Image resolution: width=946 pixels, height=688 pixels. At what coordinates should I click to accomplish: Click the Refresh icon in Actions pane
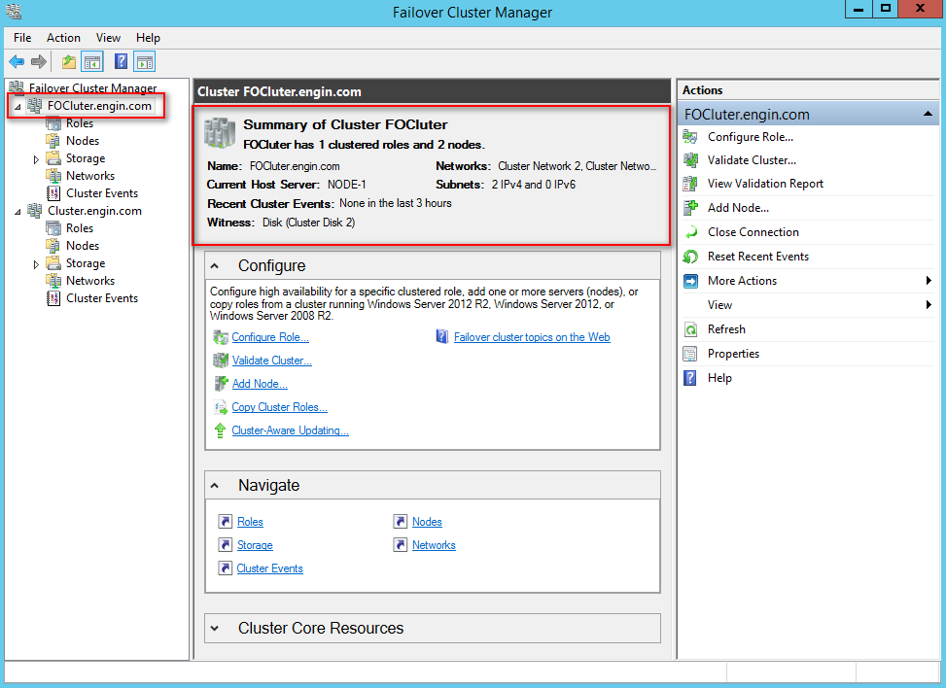point(690,329)
